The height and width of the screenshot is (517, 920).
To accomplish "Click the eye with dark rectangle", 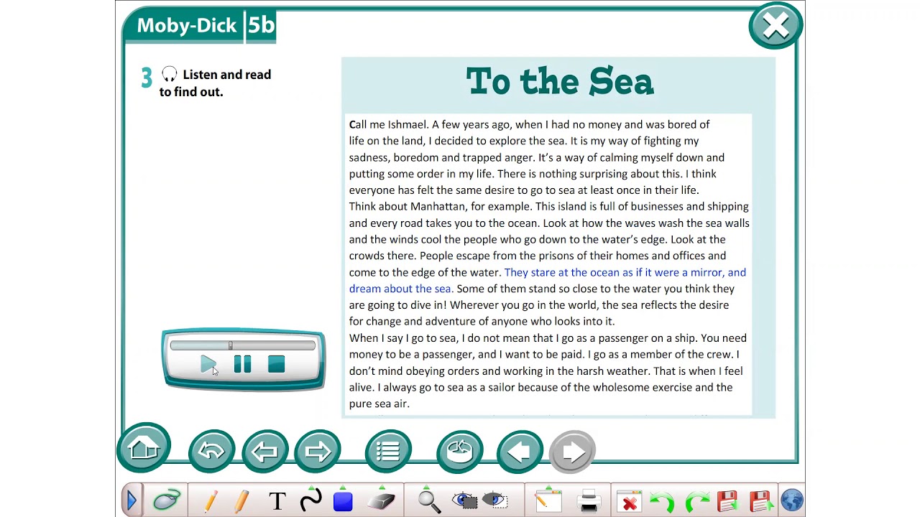I will coord(465,500).
